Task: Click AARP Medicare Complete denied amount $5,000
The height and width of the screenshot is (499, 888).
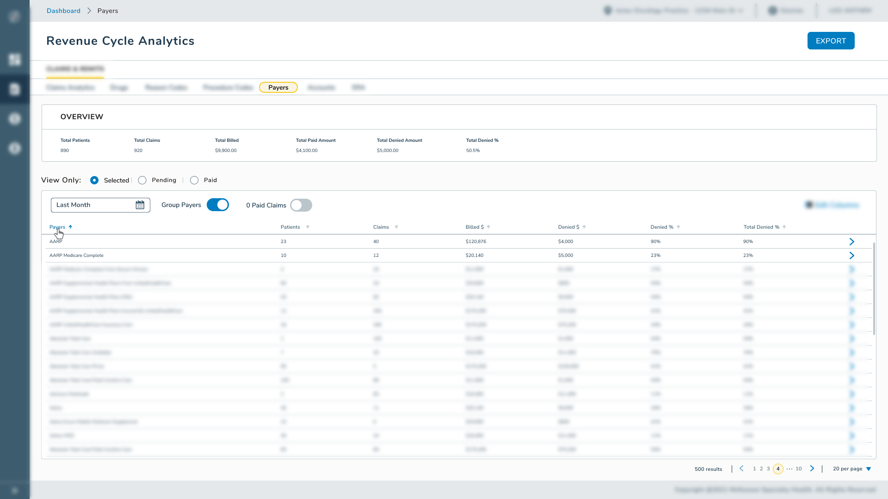Action: click(x=566, y=256)
